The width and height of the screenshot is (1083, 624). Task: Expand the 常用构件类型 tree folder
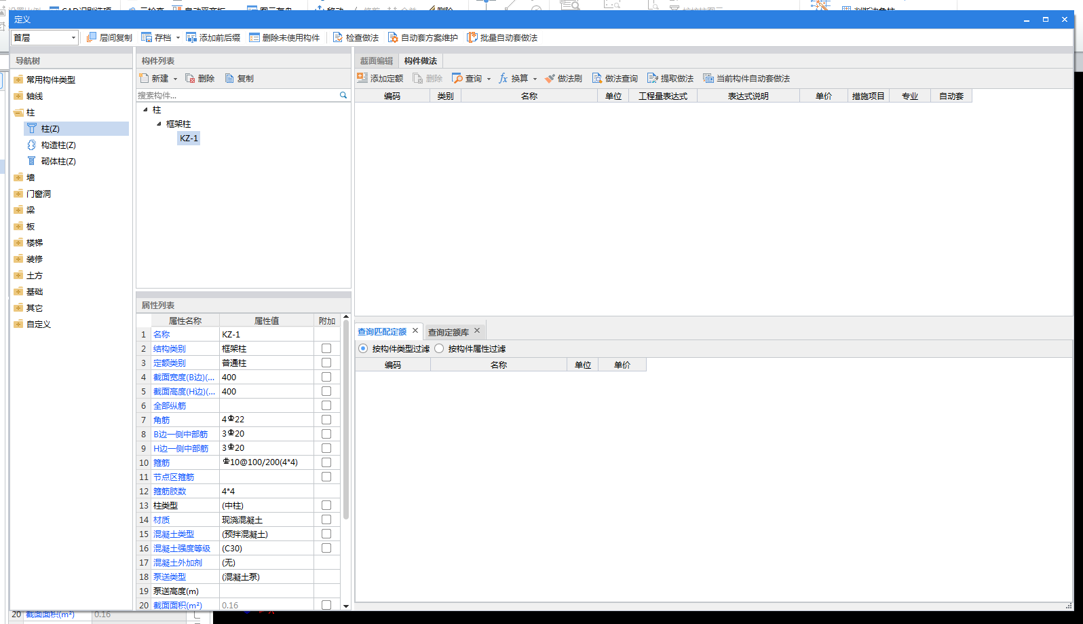18,79
